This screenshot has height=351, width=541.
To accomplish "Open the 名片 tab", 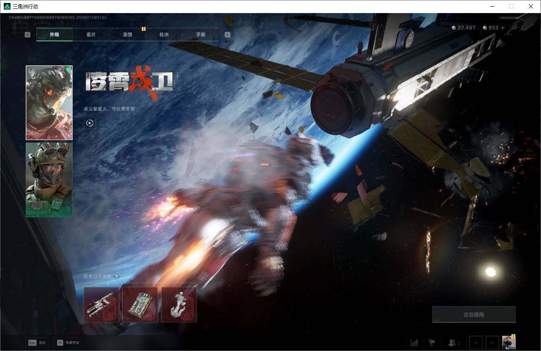I will (91, 35).
